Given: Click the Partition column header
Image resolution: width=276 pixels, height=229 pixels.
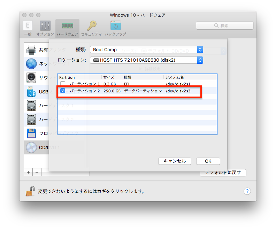Looking at the screenshot, I should [79, 77].
